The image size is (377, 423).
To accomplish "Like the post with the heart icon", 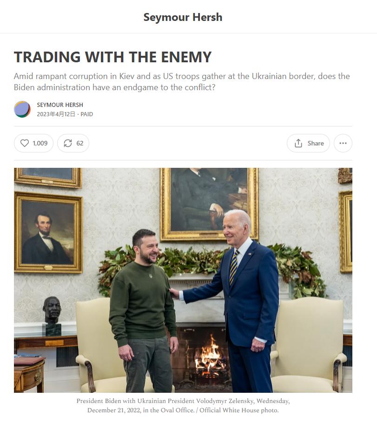I will point(25,143).
